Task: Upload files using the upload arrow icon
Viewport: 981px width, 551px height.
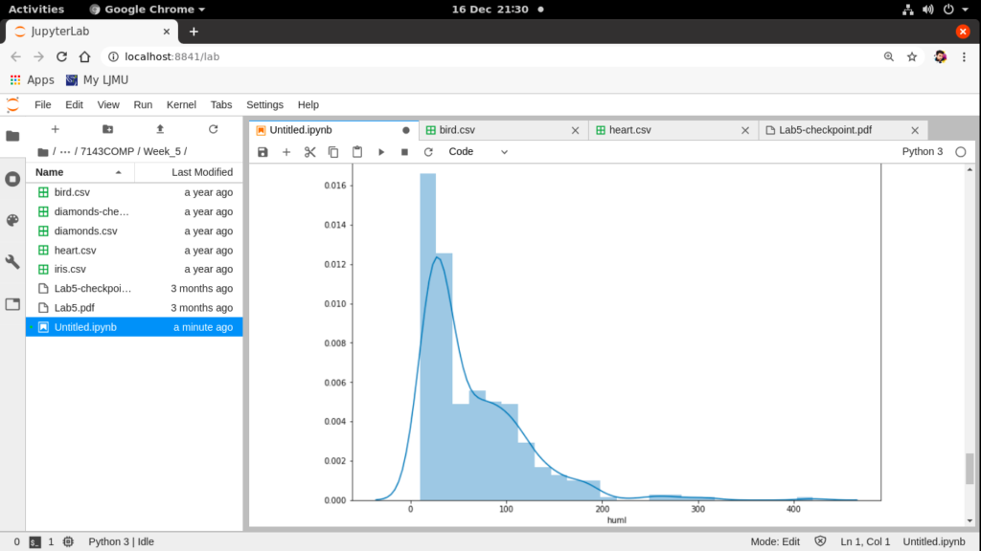Action: pos(160,129)
